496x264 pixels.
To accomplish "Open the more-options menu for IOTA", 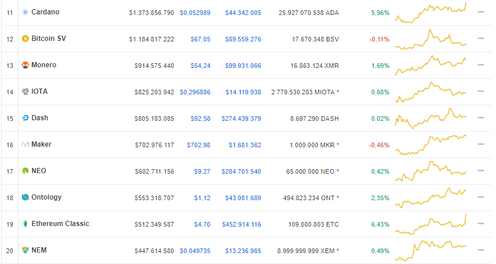I will (481, 91).
